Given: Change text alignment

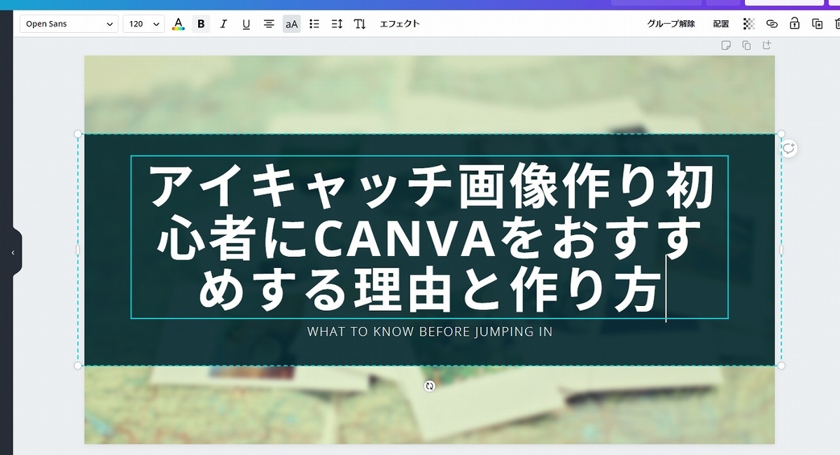Looking at the screenshot, I should click(269, 24).
